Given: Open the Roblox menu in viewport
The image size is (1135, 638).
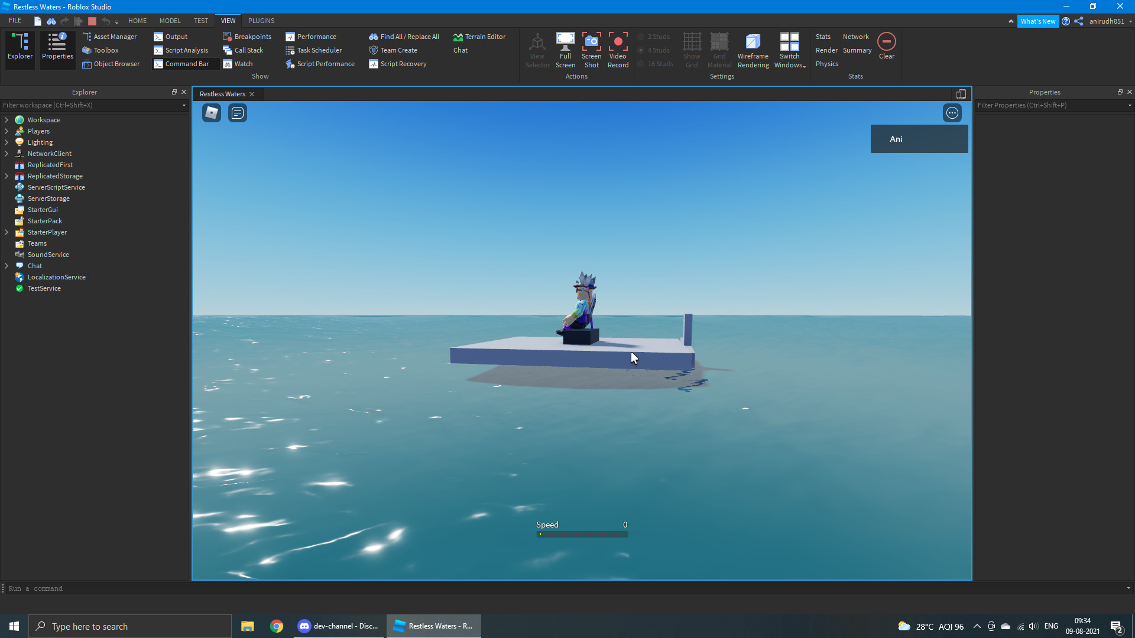Looking at the screenshot, I should pyautogui.click(x=212, y=113).
